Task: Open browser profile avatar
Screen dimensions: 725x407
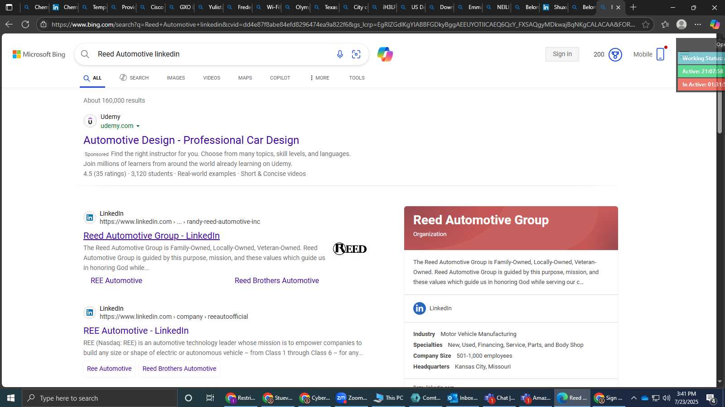Action: coord(681,24)
